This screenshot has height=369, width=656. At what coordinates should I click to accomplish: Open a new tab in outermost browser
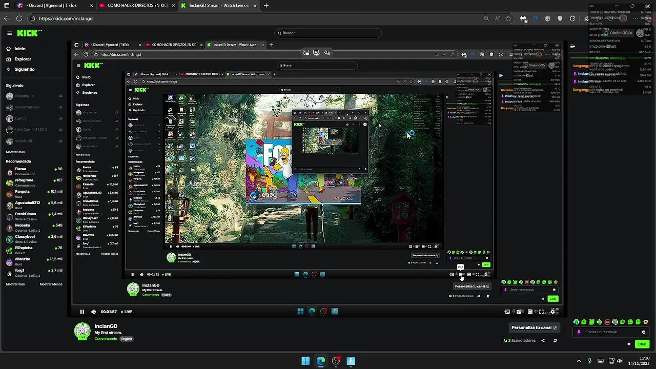tap(266, 6)
